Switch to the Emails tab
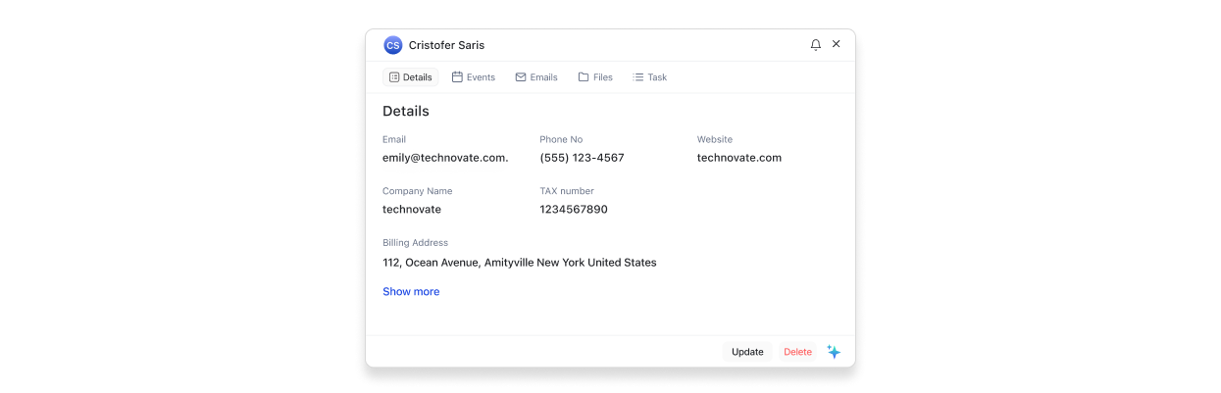 [536, 77]
